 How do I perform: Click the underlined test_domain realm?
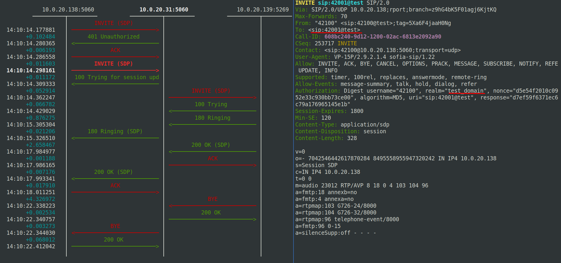click(466, 91)
